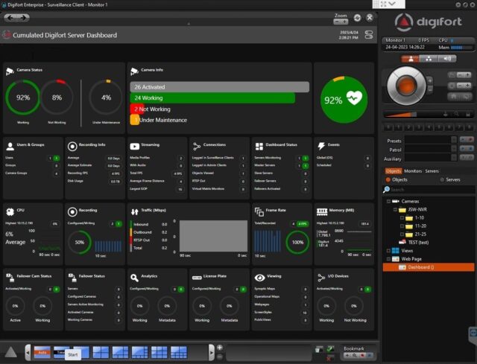Image resolution: width=477 pixels, height=364 pixels.
Task: Click the Traffic (Mbps) arrows icon
Action: (134, 211)
